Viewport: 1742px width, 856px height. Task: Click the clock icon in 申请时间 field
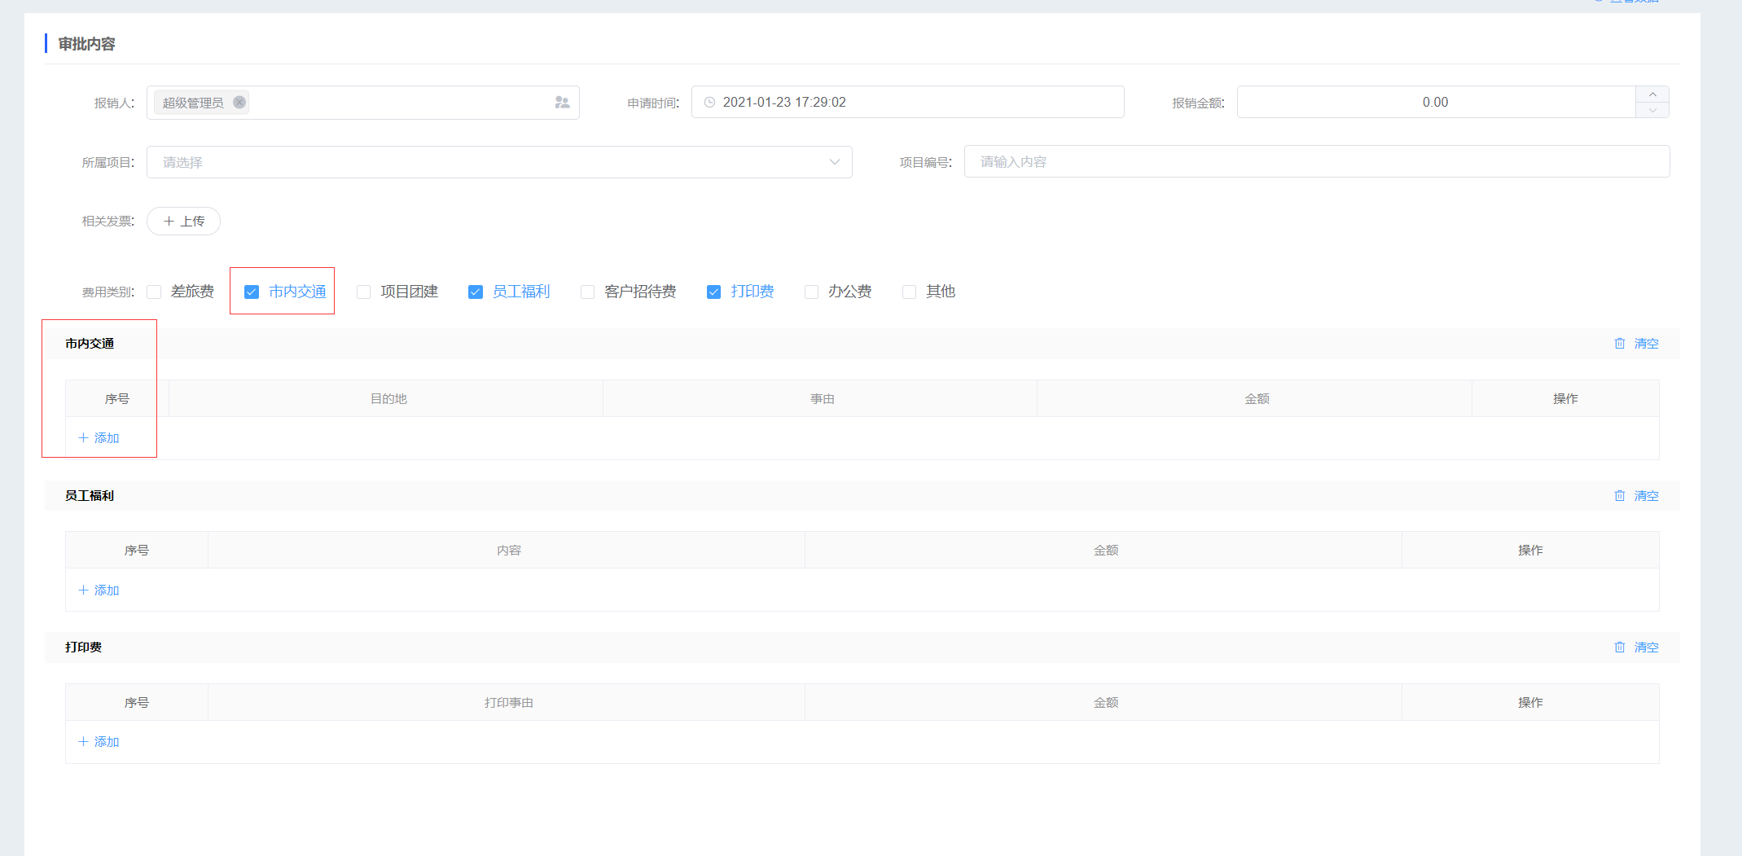pyautogui.click(x=709, y=103)
